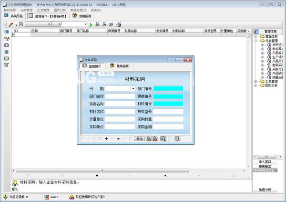The width and height of the screenshot is (286, 202).
Task: Click the 采购数量 input field
Action: [168, 119]
